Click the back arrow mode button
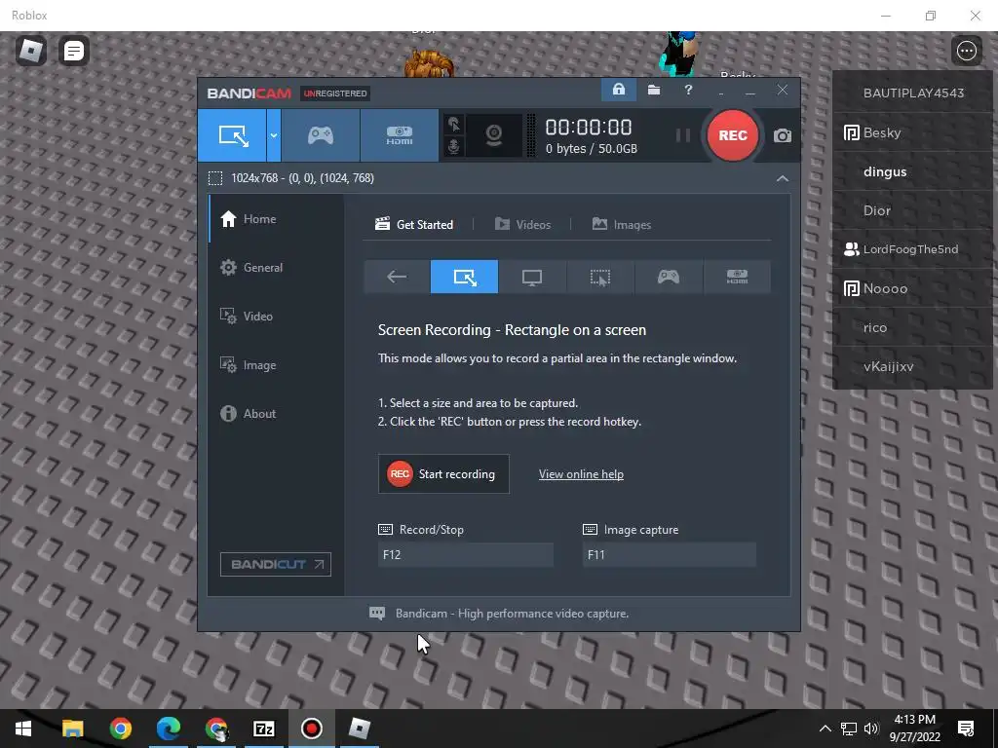 (x=397, y=277)
